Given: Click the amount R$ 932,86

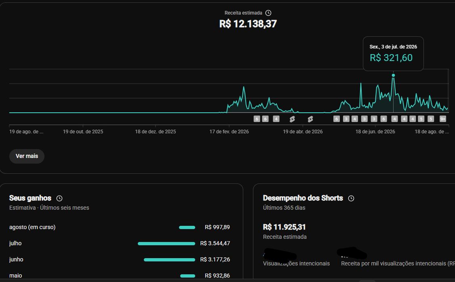Looking at the screenshot, I should click(217, 276).
